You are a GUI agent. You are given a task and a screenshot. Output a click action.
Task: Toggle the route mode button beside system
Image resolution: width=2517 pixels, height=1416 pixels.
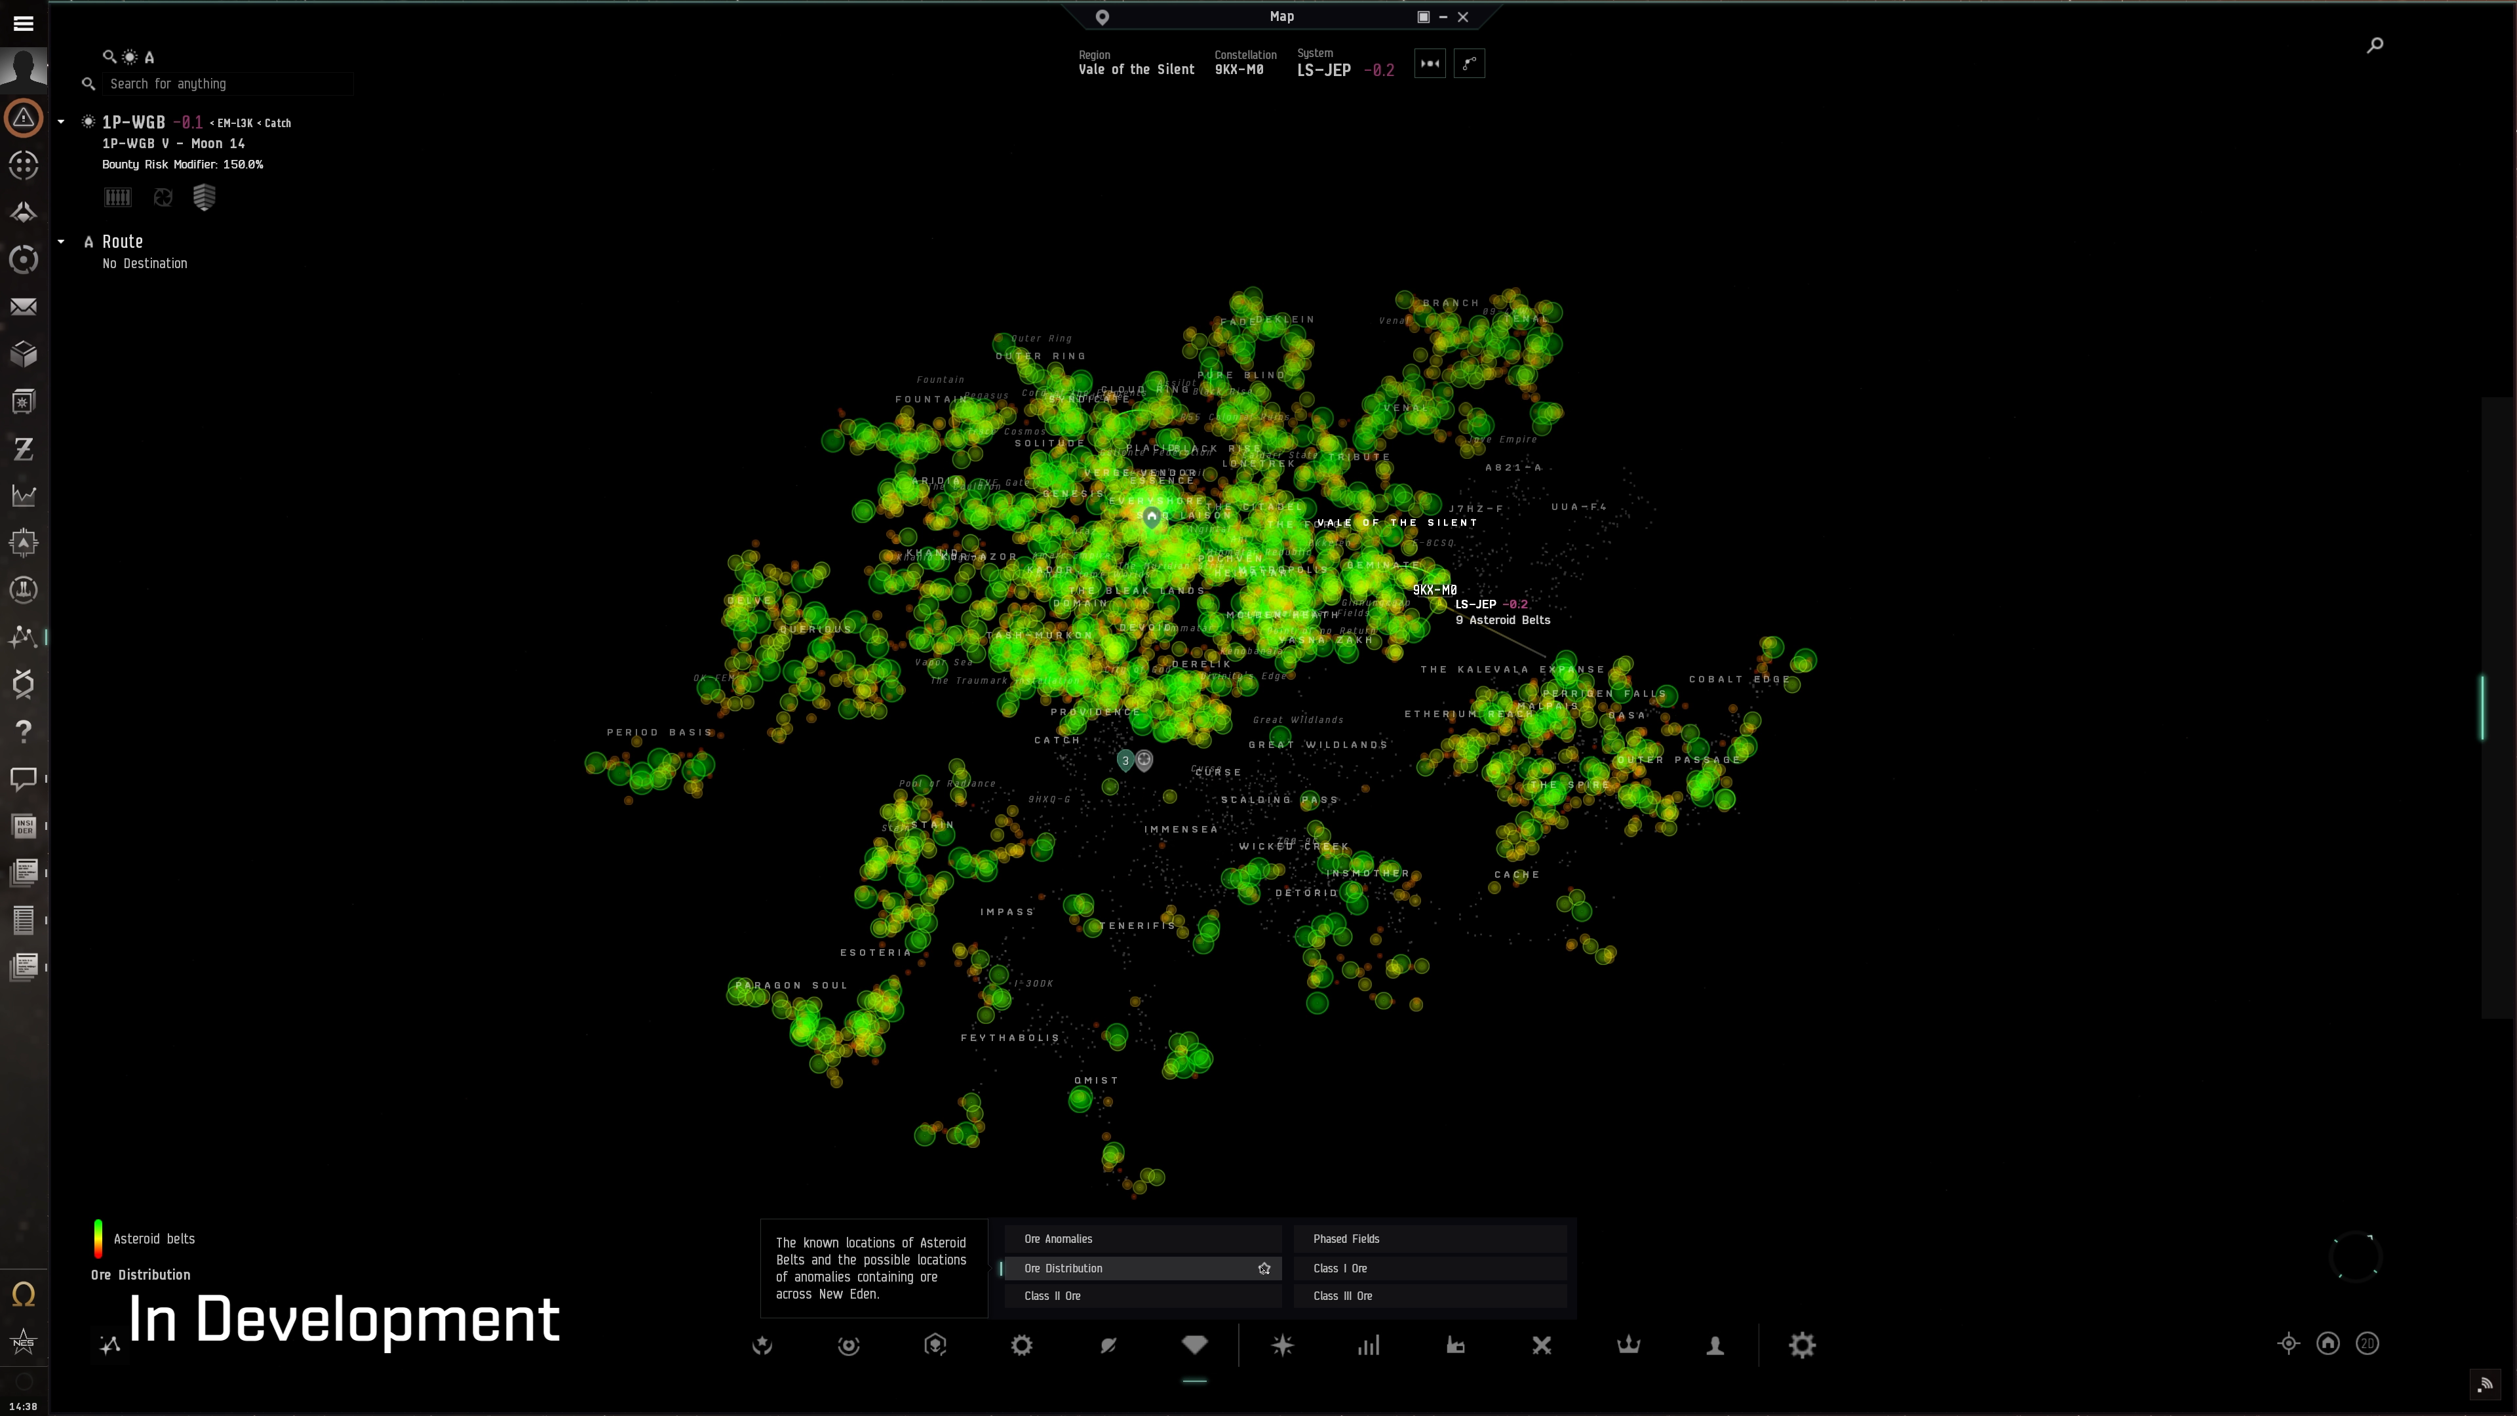click(x=1468, y=64)
